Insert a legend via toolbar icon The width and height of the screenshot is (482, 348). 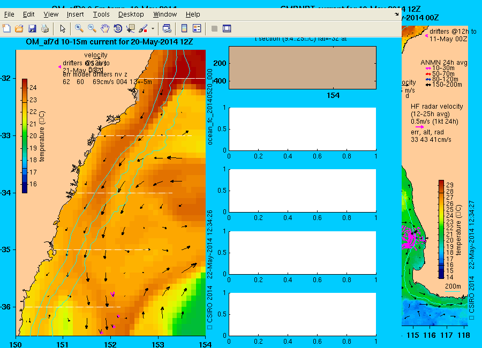(x=197, y=28)
